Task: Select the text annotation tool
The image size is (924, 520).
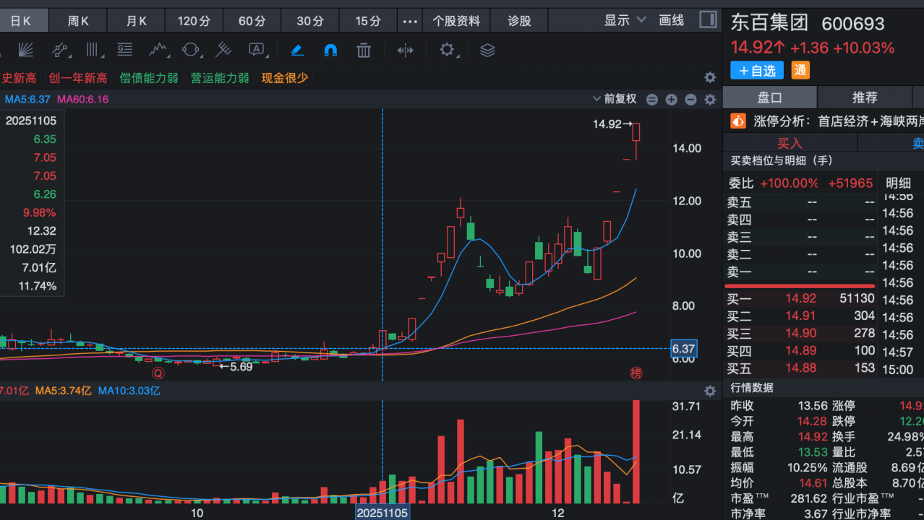Action: pos(257,50)
